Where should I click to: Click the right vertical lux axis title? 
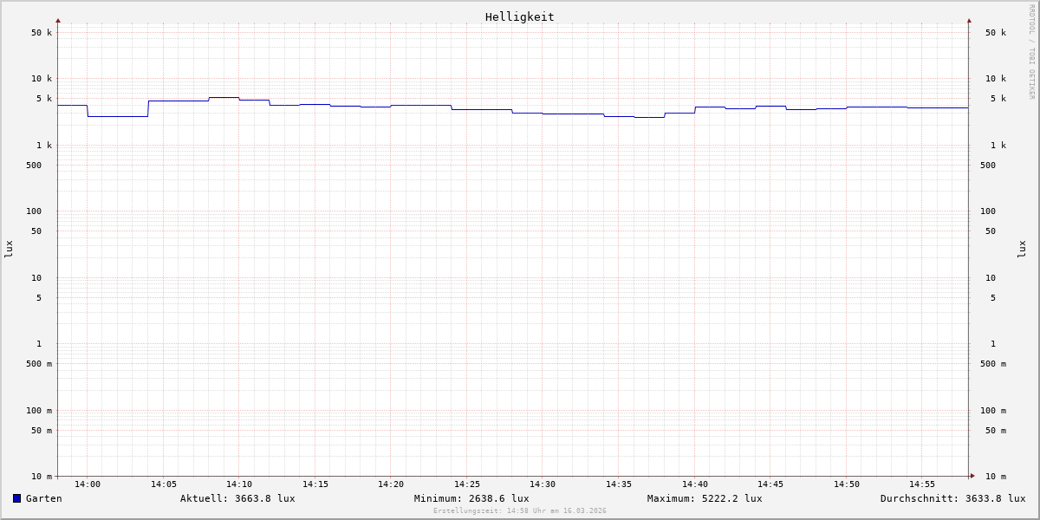tap(1022, 249)
